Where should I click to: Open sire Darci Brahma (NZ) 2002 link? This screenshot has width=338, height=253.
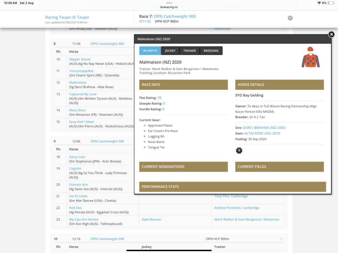point(264,128)
